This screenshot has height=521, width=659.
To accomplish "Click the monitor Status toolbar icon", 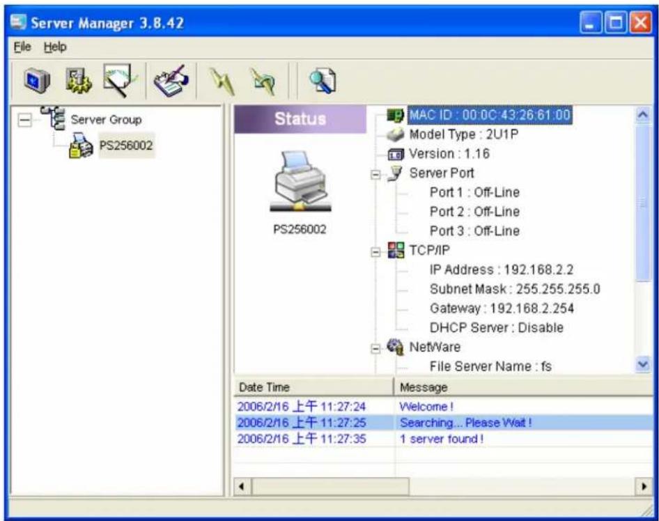I will point(37,80).
